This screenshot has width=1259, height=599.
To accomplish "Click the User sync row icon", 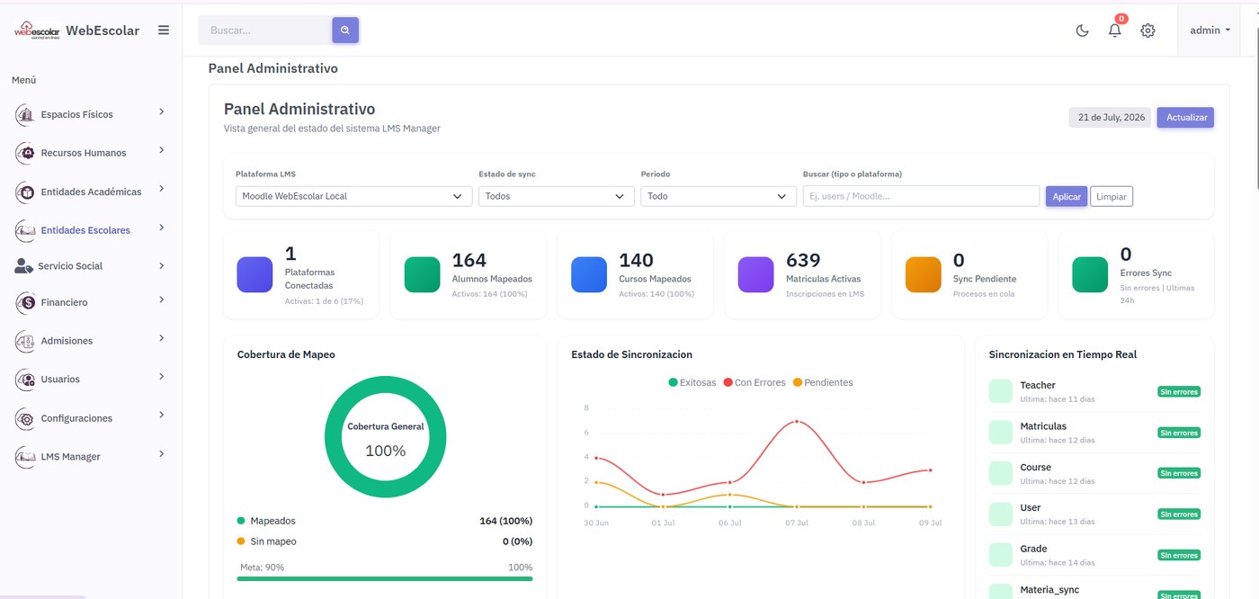I will [1001, 514].
